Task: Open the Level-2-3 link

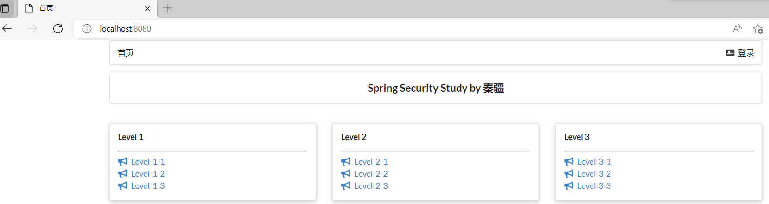Action: (x=371, y=186)
